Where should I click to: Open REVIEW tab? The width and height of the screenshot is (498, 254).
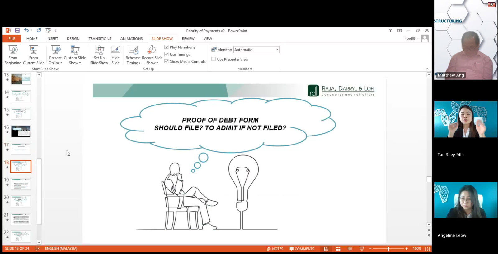tap(188, 38)
